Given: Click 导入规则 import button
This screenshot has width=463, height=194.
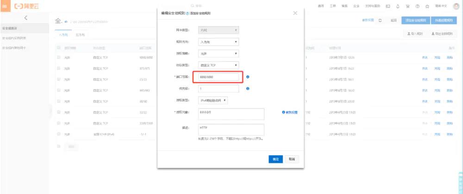Looking at the screenshot, I should (415, 34).
